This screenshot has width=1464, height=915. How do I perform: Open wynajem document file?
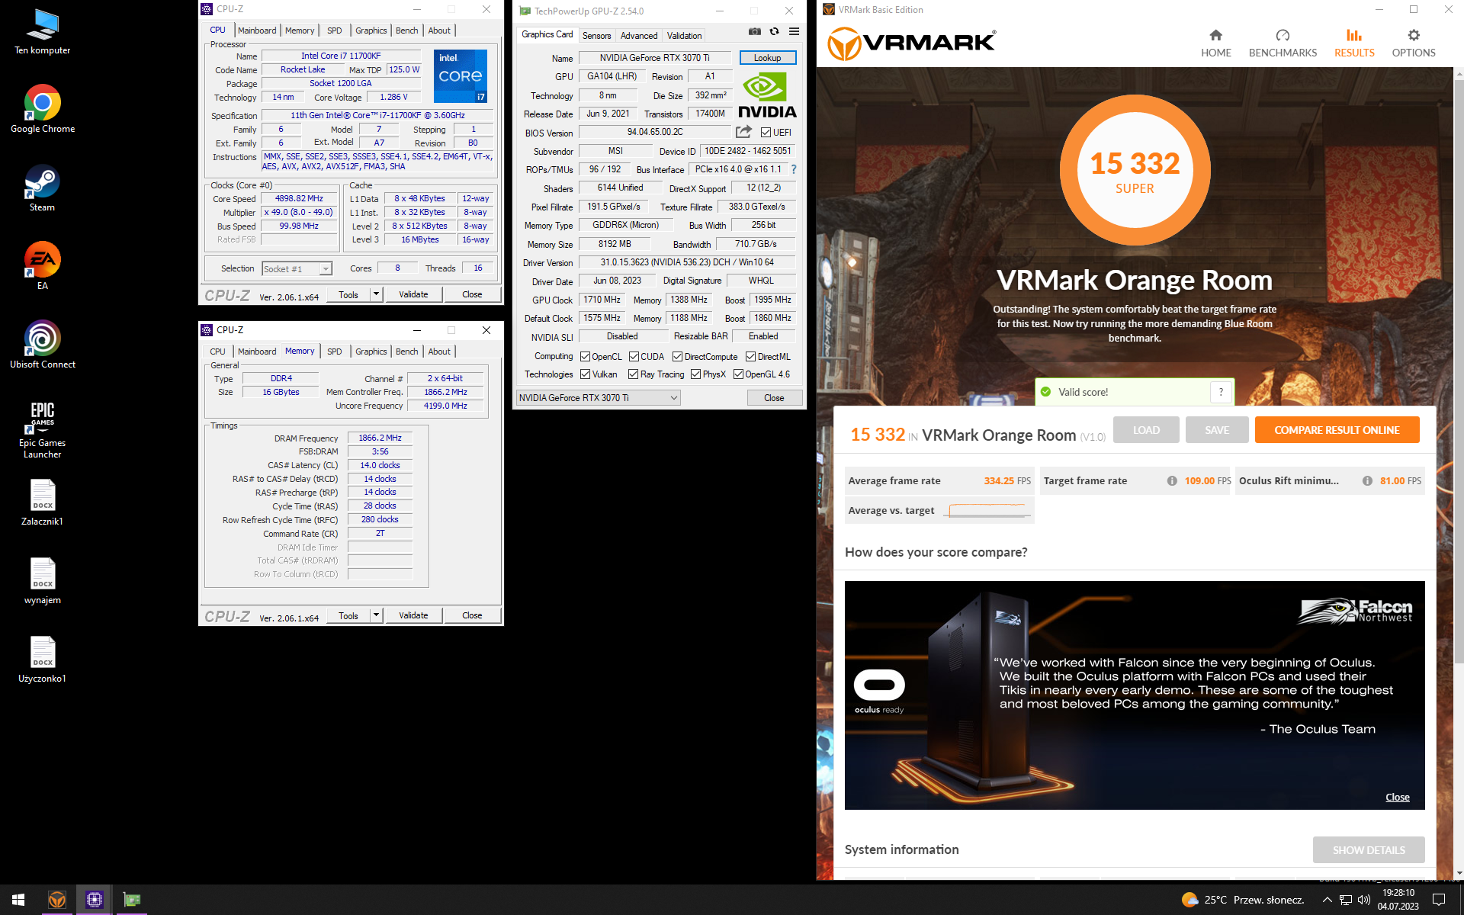coord(42,581)
